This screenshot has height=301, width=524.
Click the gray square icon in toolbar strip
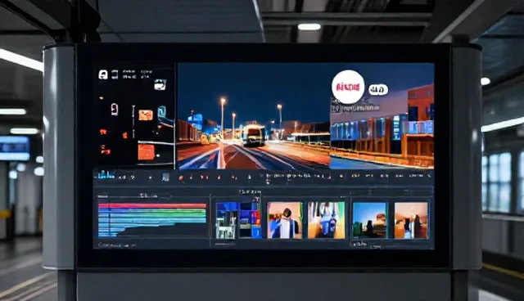pos(165,177)
